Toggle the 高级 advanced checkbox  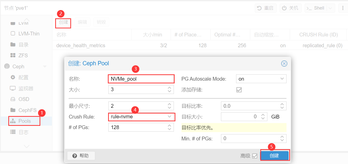click(255, 156)
